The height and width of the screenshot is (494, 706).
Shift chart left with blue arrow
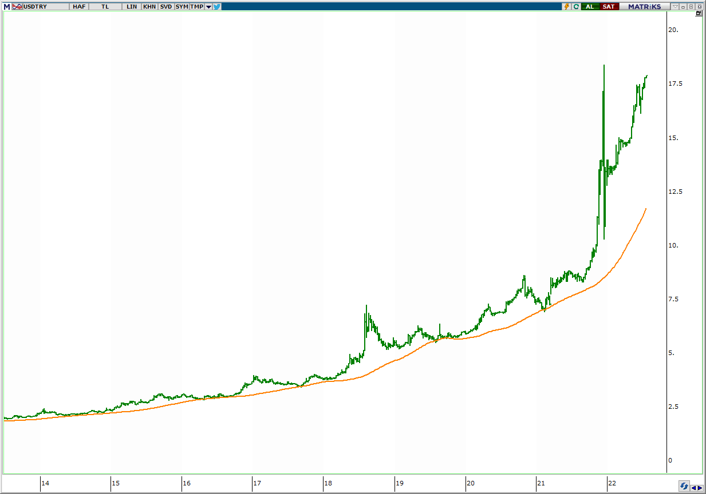coord(693,488)
